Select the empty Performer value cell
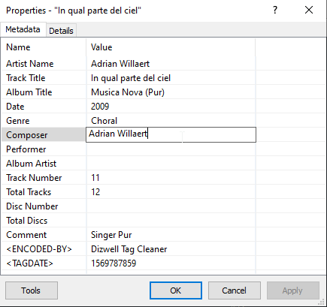This screenshot has width=327, height=307. (x=171, y=149)
